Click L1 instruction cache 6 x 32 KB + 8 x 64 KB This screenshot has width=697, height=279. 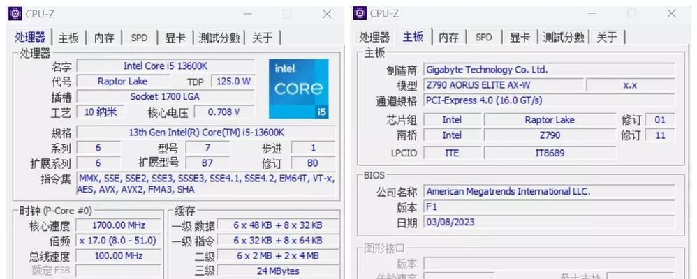pyautogui.click(x=278, y=241)
